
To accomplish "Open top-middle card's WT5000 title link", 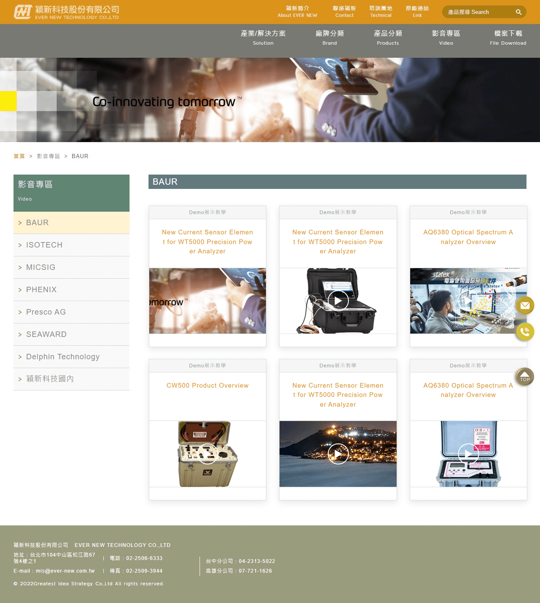I will click(338, 242).
